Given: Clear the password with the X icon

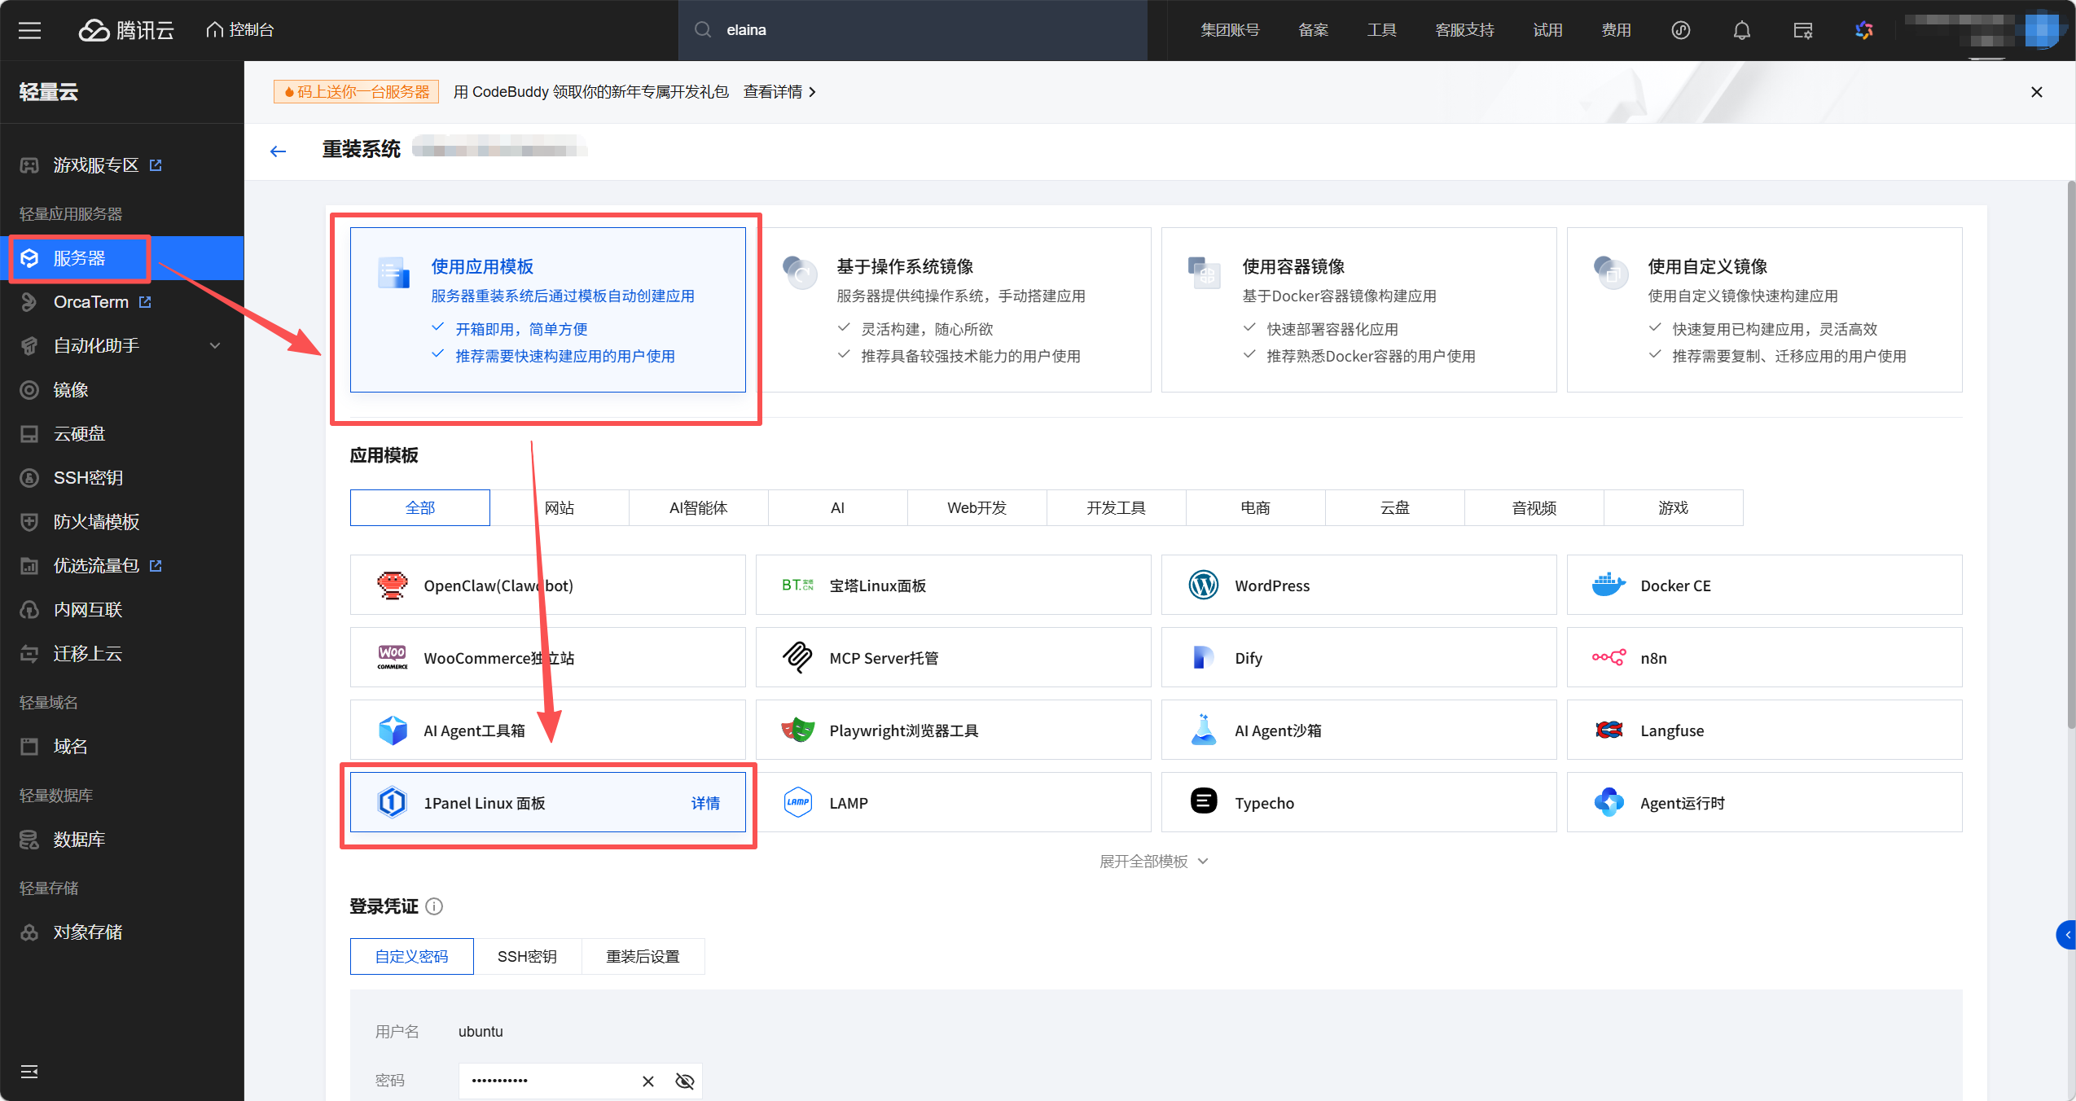Looking at the screenshot, I should click(648, 1081).
